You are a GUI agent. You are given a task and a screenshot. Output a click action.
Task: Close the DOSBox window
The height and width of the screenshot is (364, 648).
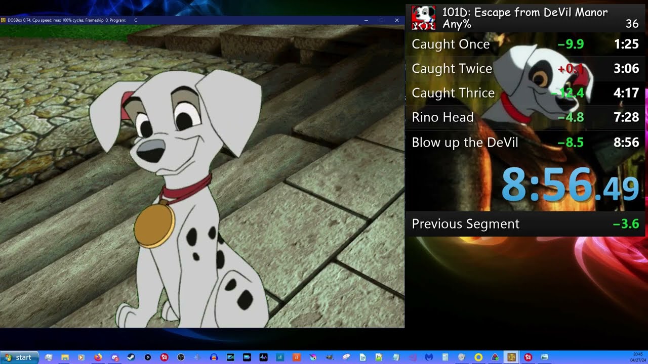(397, 20)
